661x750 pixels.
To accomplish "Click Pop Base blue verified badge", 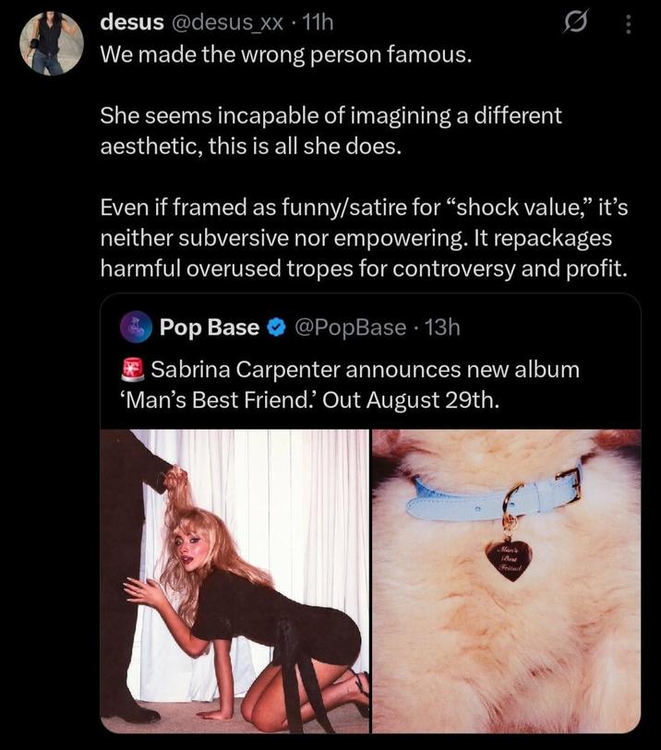I will (276, 327).
